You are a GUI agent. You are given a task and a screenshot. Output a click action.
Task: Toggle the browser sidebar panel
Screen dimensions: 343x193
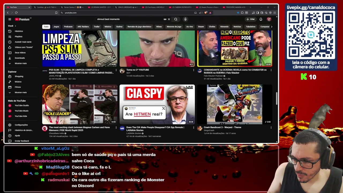[258, 13]
